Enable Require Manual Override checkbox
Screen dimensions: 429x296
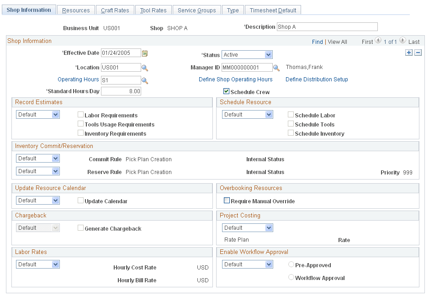[226, 201]
